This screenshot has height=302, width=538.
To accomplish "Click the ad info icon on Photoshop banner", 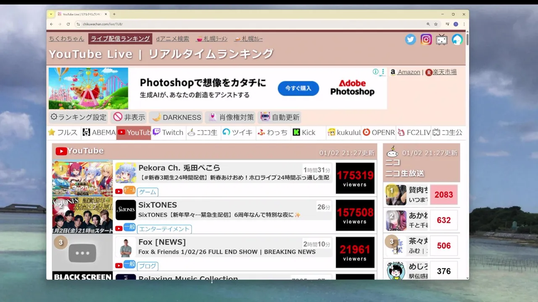I will (375, 72).
